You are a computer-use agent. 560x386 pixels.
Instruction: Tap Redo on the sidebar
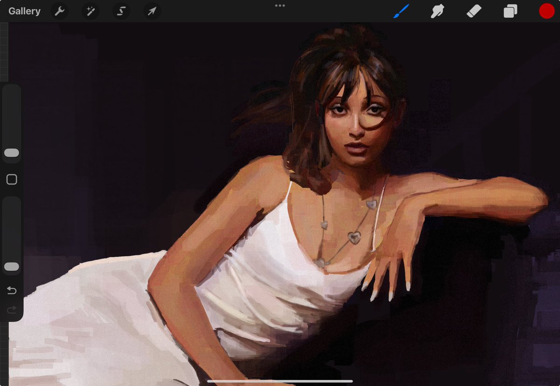click(11, 309)
